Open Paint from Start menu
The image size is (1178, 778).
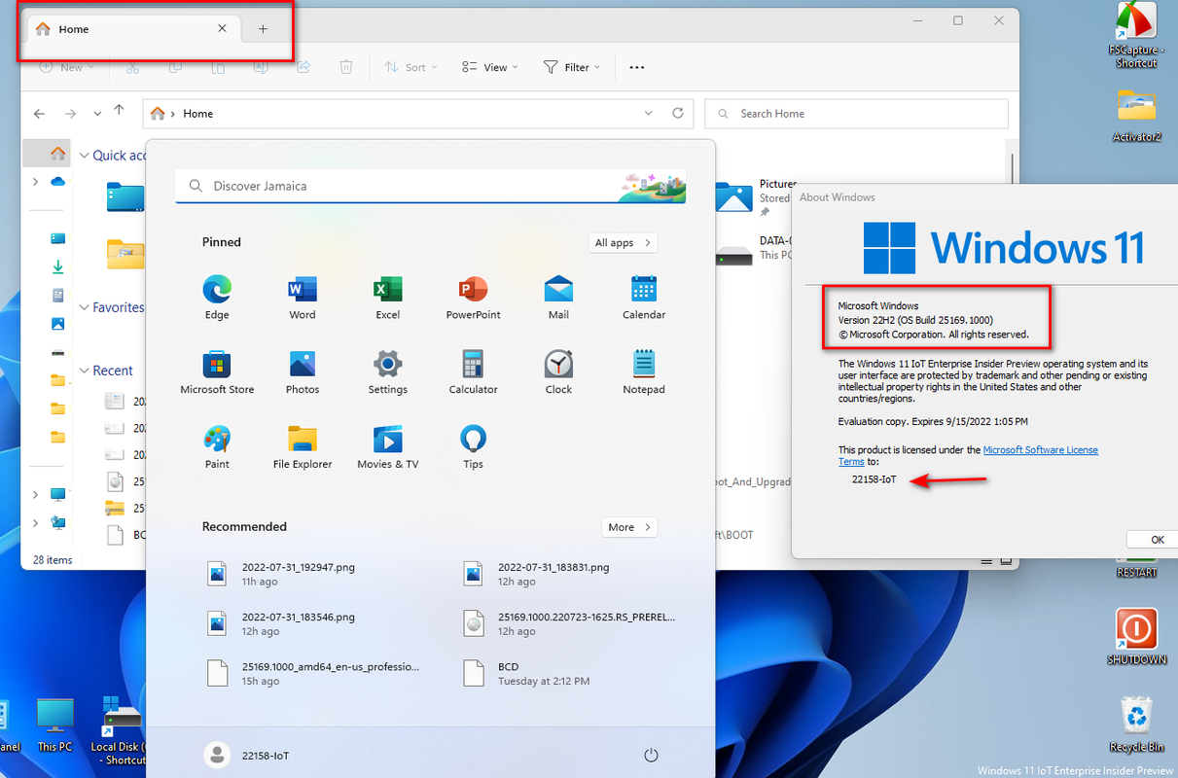click(x=217, y=446)
